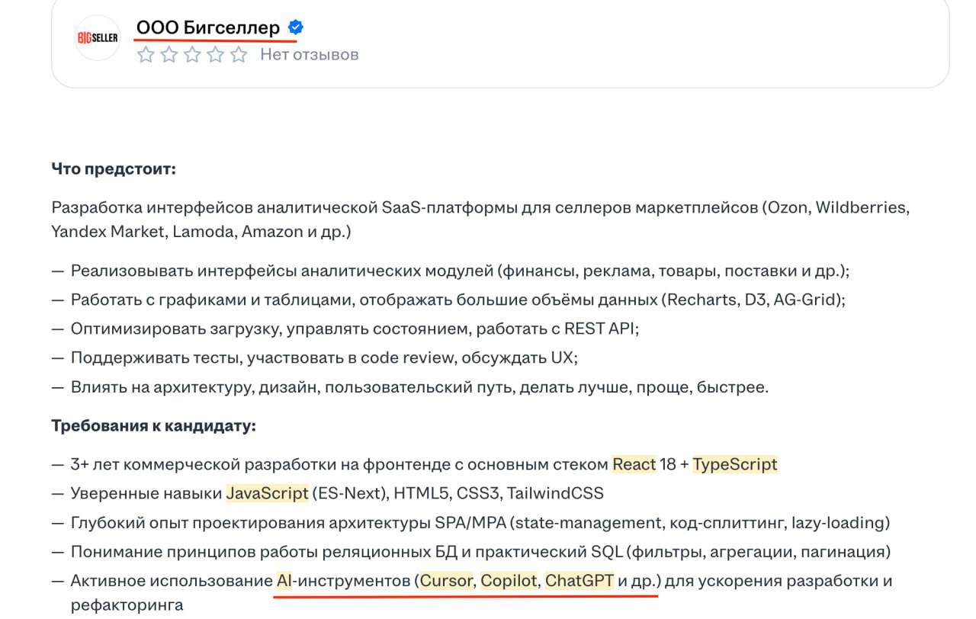Viewport: 976px width, 619px height.
Task: Click the highlighted ChatGPT keyword
Action: (x=579, y=581)
